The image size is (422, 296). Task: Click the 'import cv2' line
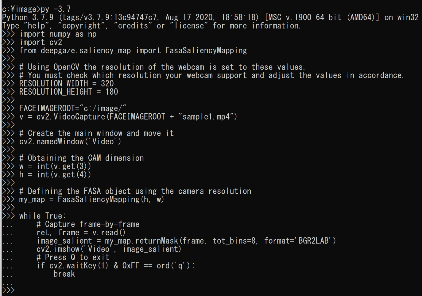(41, 42)
